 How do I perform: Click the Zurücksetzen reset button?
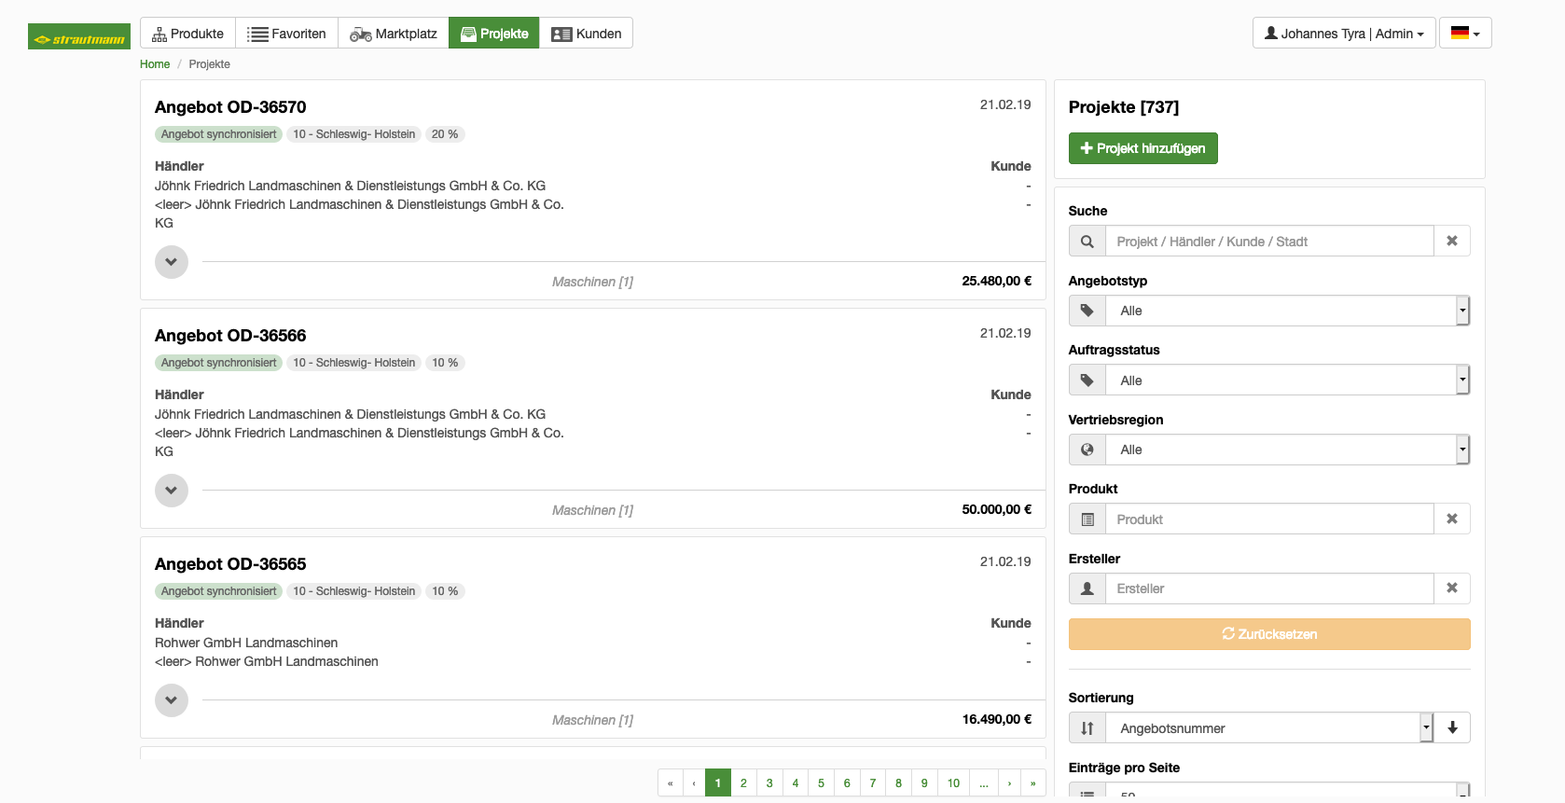tap(1269, 634)
